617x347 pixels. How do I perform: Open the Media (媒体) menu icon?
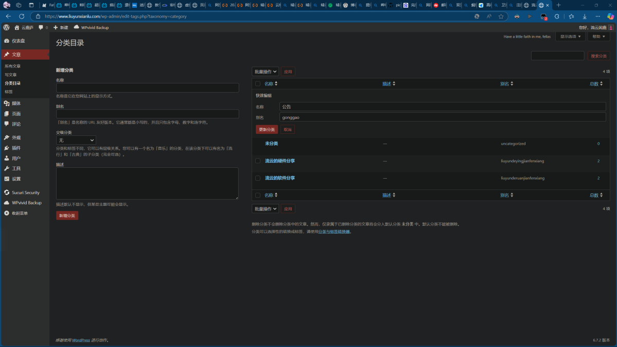point(7,103)
